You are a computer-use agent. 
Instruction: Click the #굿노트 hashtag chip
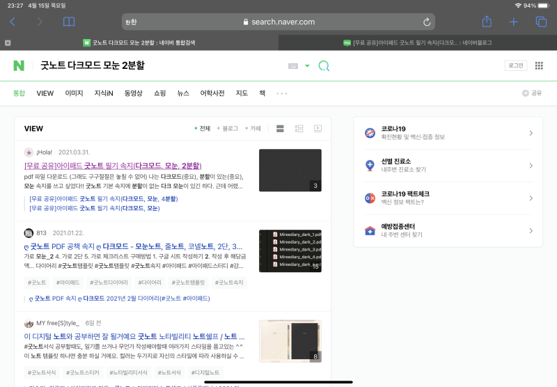(x=37, y=283)
